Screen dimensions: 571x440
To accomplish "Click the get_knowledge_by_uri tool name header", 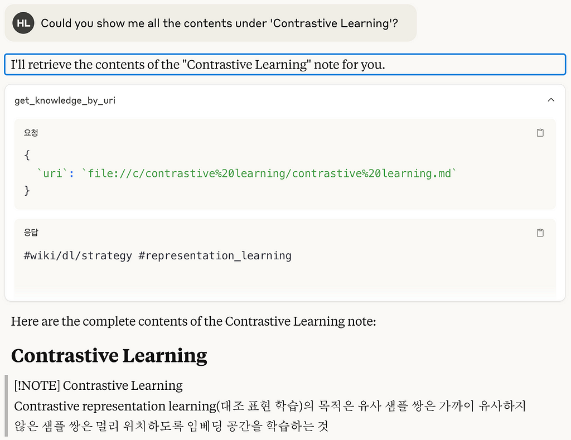I will 65,100.
